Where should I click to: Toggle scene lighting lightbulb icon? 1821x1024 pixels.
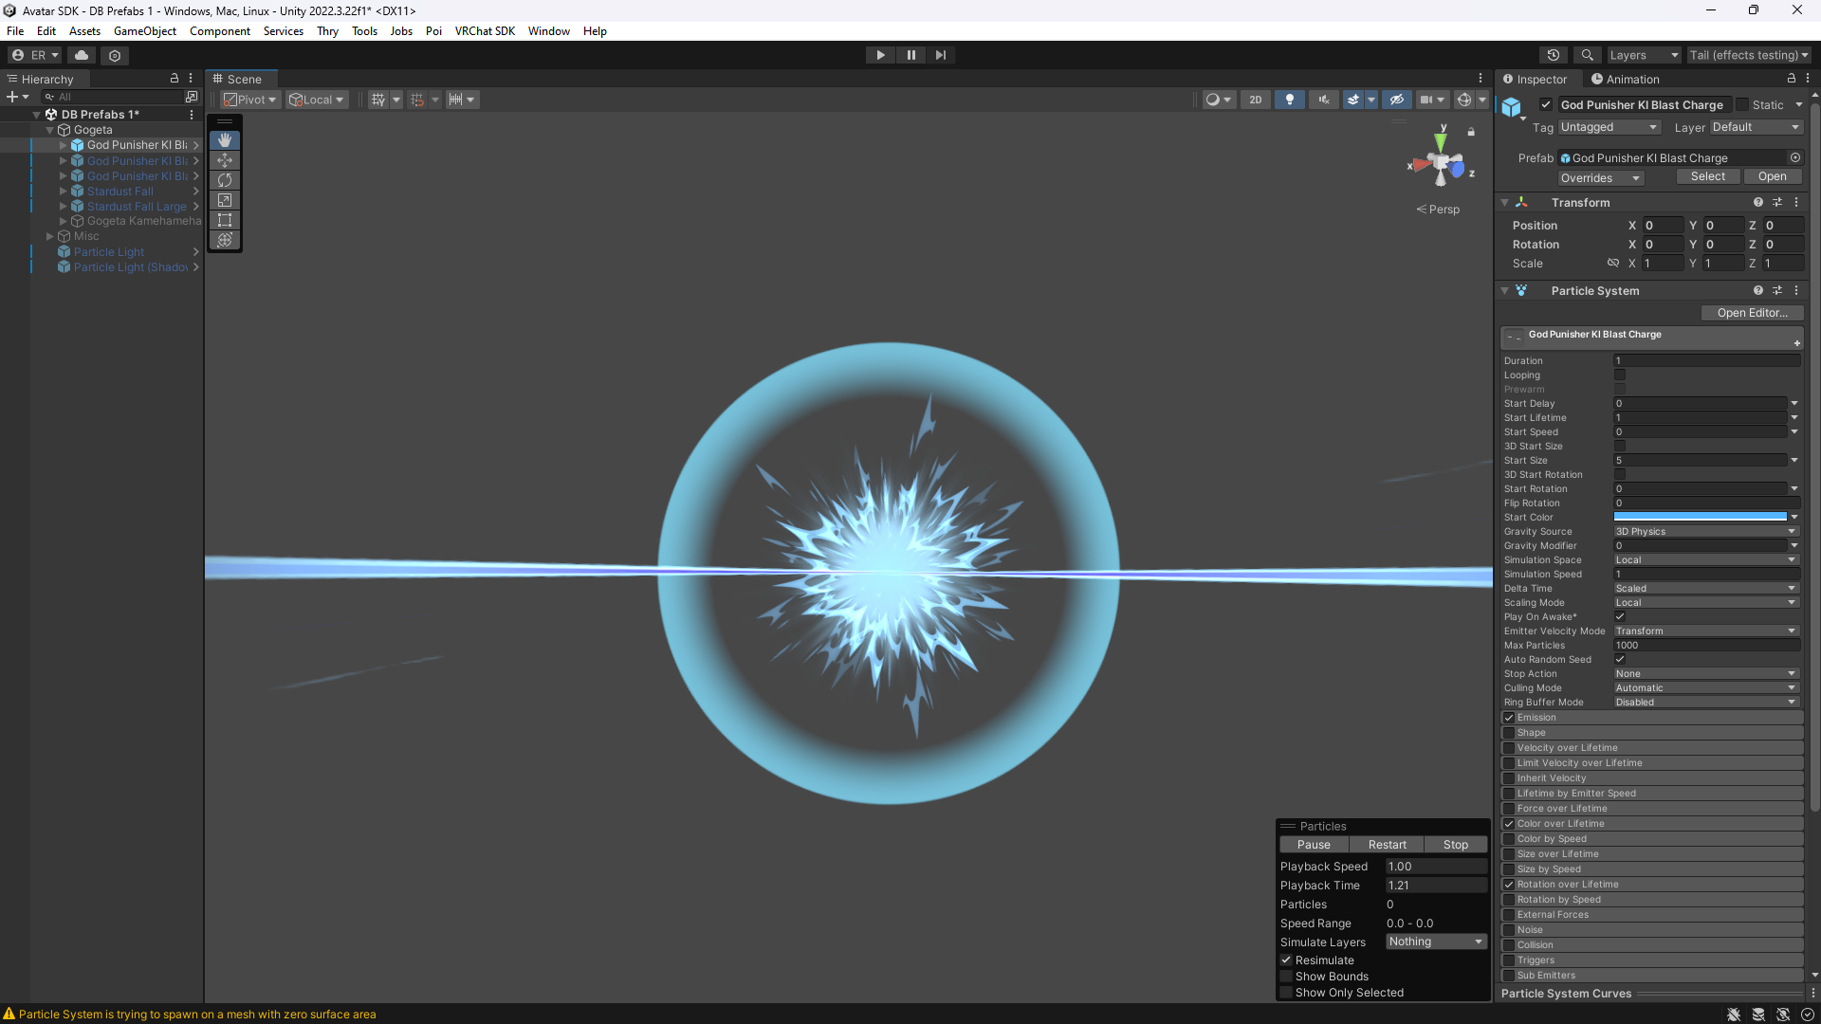(x=1289, y=100)
